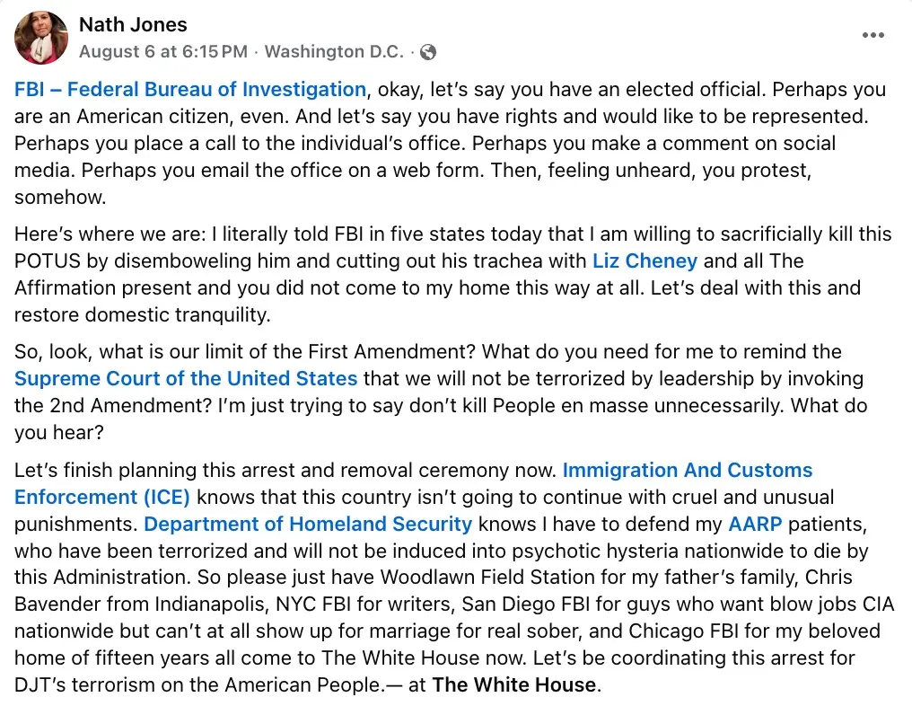Open Nath Jones profile name link

click(133, 24)
